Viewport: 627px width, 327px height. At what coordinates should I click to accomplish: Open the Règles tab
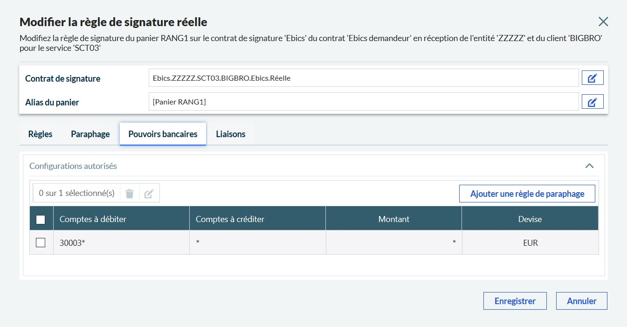(x=41, y=134)
